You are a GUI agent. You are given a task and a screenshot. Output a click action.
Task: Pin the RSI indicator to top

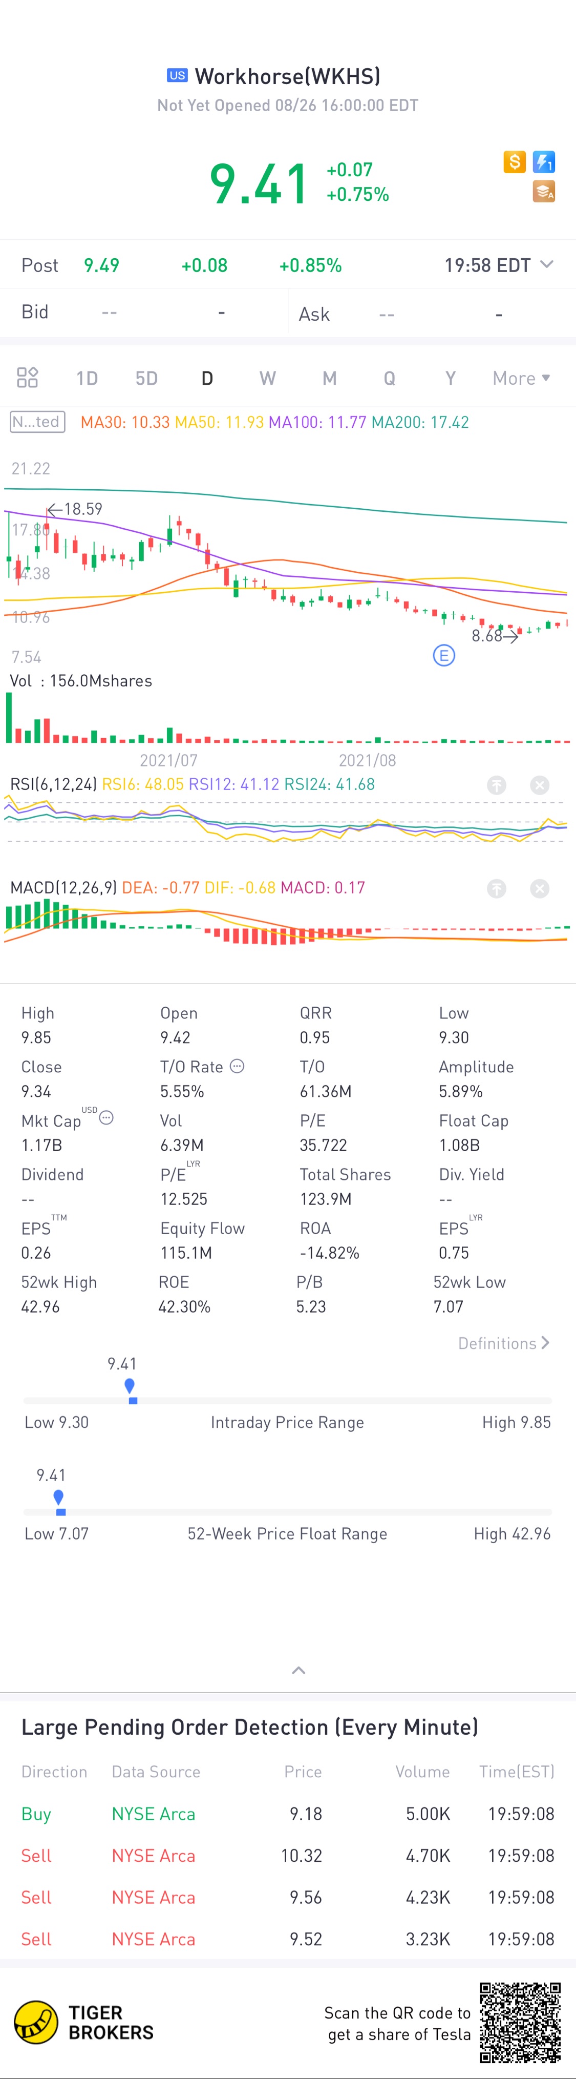[497, 785]
